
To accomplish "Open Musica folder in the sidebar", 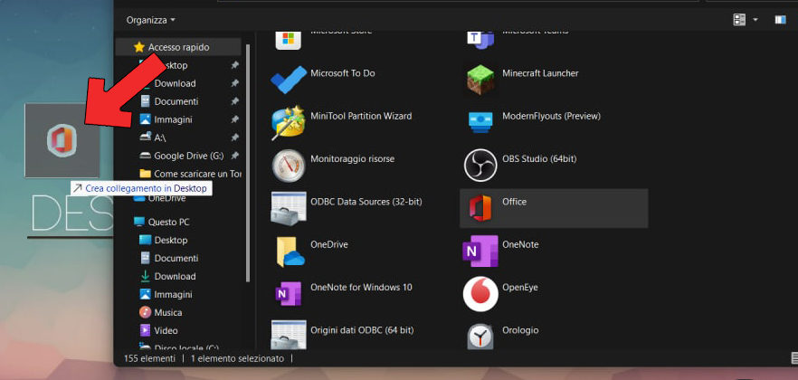I will [x=169, y=312].
